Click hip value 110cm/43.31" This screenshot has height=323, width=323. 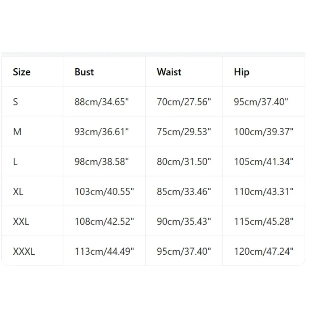pyautogui.click(x=264, y=191)
